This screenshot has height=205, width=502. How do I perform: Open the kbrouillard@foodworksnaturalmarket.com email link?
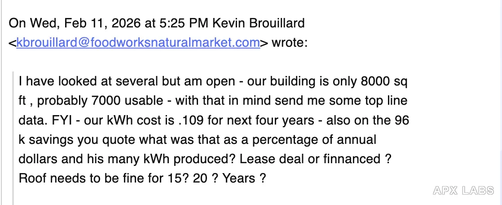[138, 42]
